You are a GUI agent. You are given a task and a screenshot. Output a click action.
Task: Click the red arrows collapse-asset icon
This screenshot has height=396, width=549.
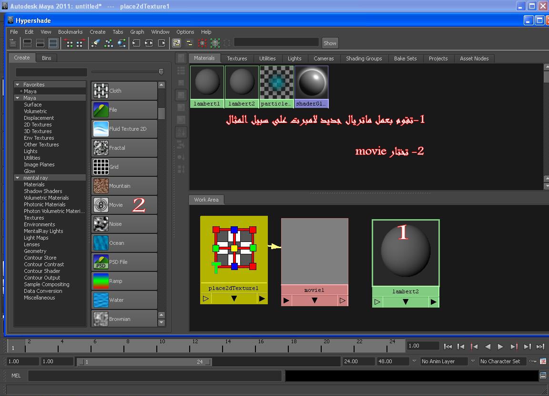[x=203, y=43]
